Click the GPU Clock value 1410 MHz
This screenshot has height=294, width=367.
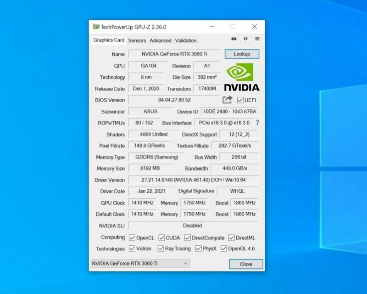[142, 203]
